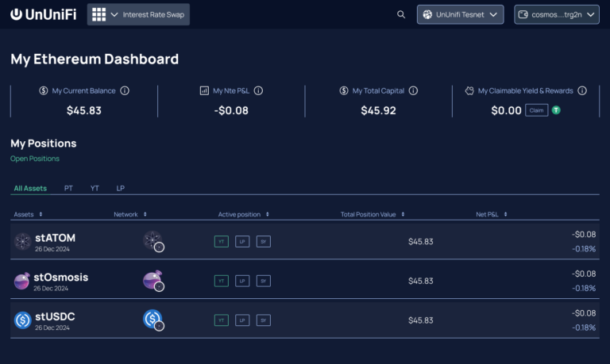This screenshot has width=610, height=364.
Task: Select LP badge in stOsmosis row
Action: tap(242, 281)
